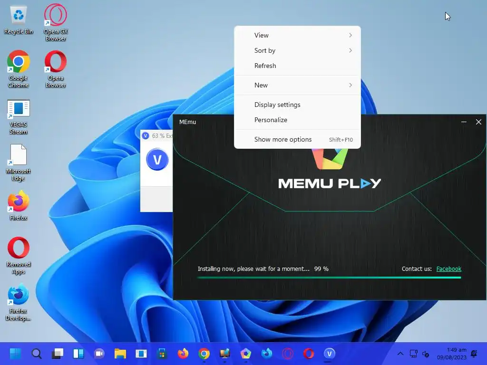
Task: Open the Windows Start menu
Action: tap(15, 354)
